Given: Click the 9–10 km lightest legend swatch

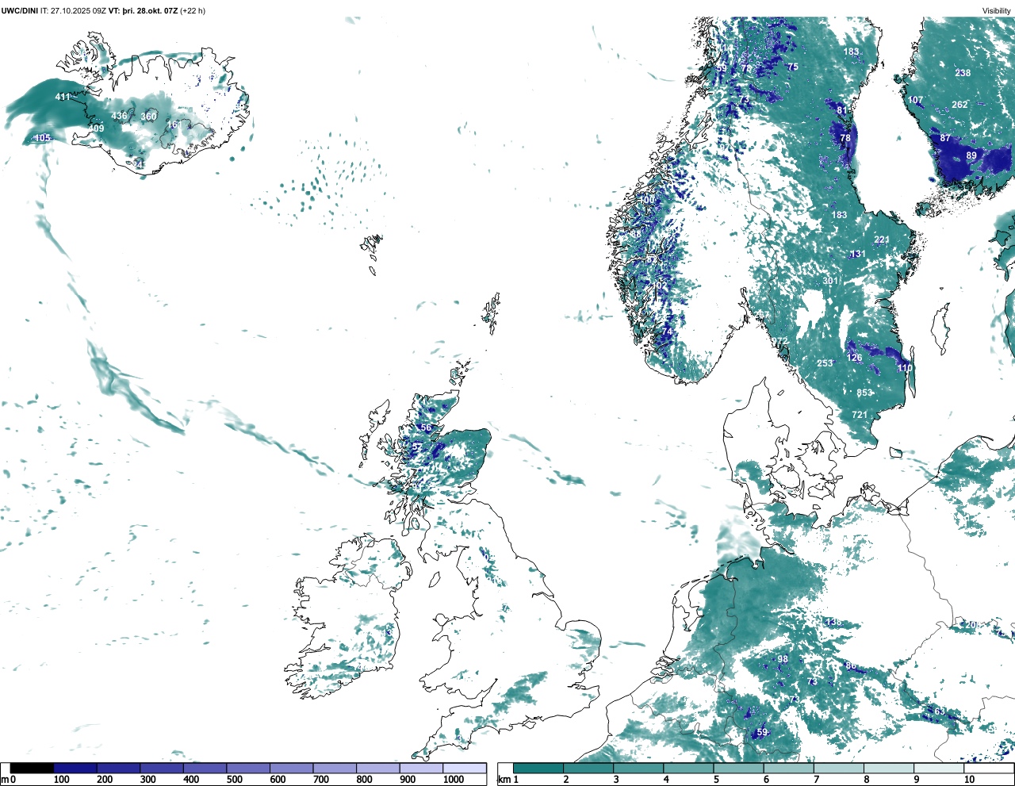Looking at the screenshot, I should click(940, 769).
